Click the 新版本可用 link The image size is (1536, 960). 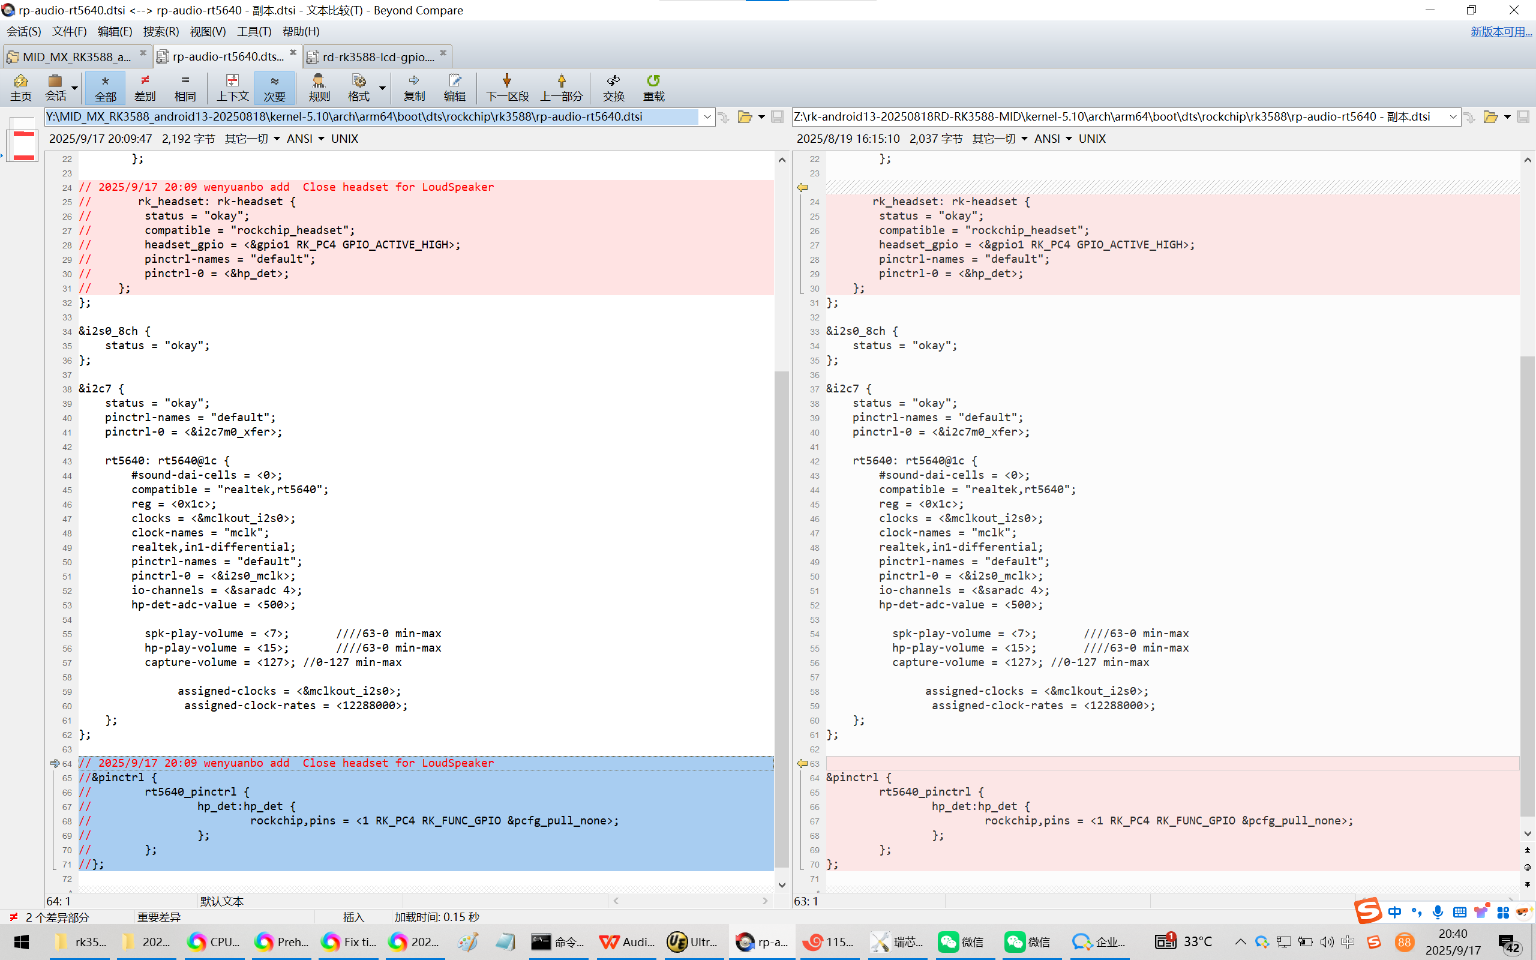(1501, 31)
